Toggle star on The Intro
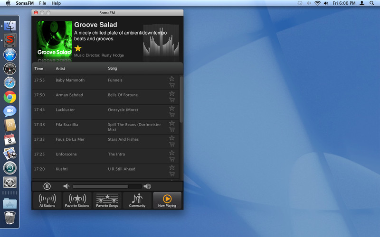The height and width of the screenshot is (237, 380). click(x=172, y=153)
